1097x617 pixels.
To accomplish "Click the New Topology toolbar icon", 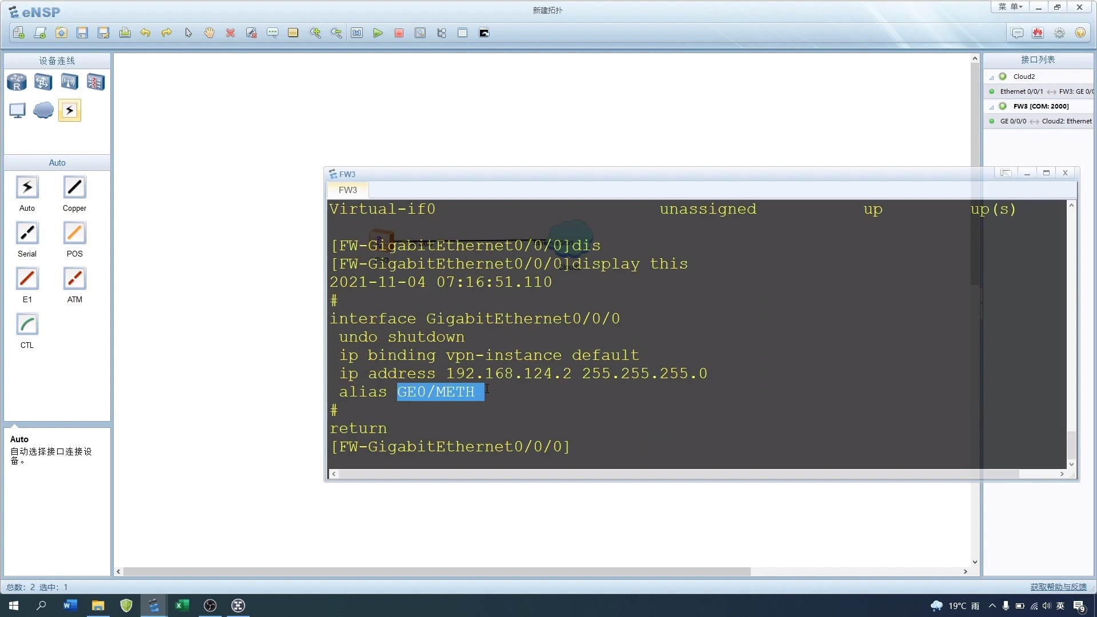I will tap(19, 33).
